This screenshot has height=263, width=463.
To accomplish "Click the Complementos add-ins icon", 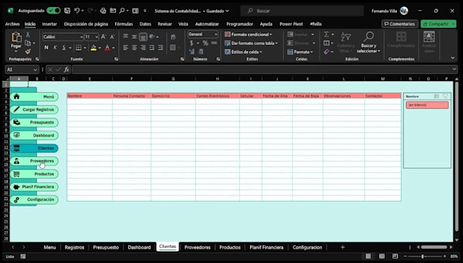I will point(401,40).
